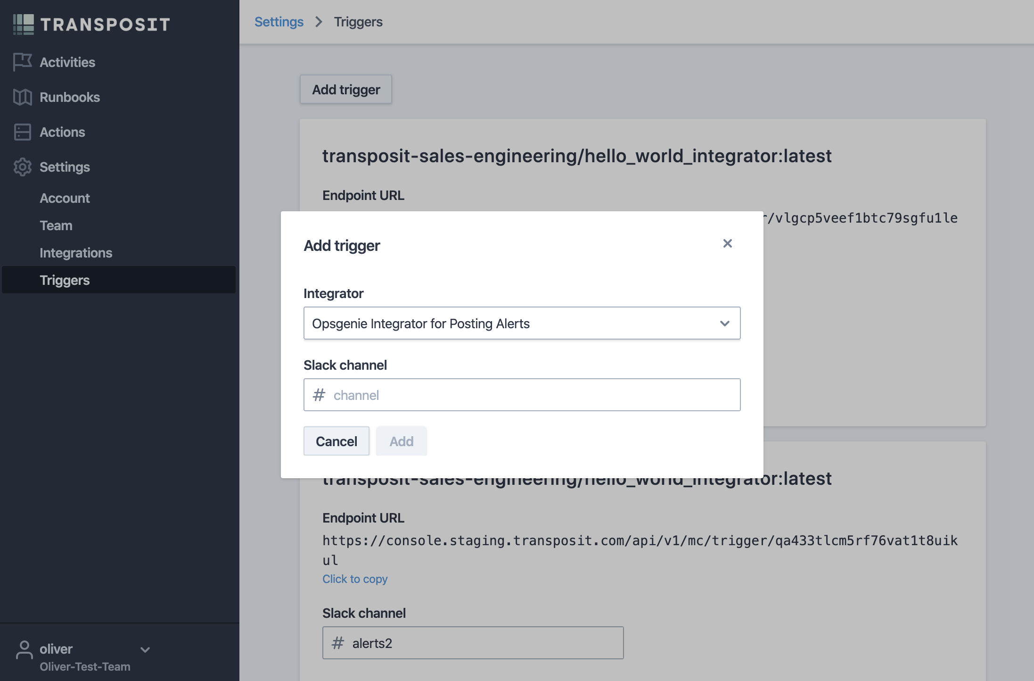Click the Activities flag icon
Viewport: 1034px width, 681px height.
coord(22,62)
